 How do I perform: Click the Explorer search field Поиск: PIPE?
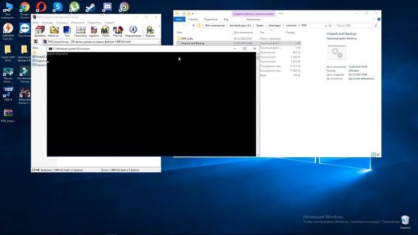click(356, 25)
